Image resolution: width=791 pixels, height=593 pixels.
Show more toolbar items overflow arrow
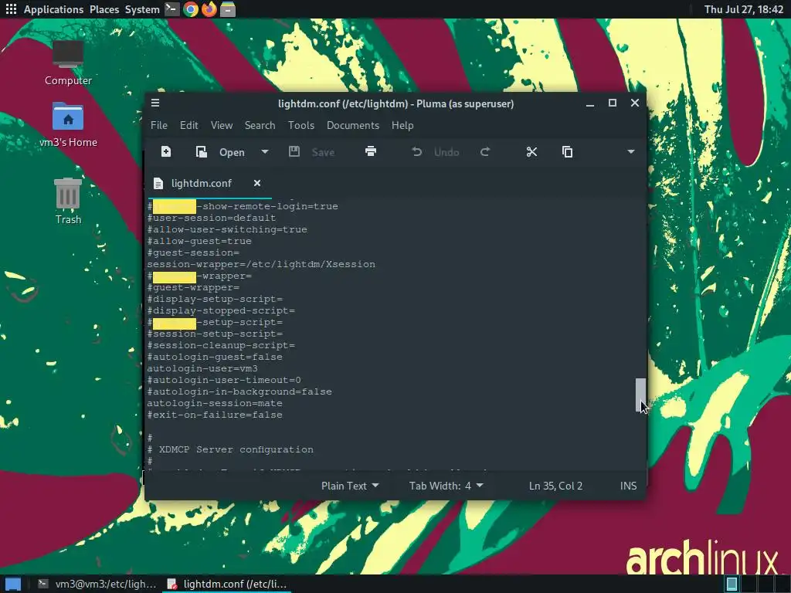[630, 152]
